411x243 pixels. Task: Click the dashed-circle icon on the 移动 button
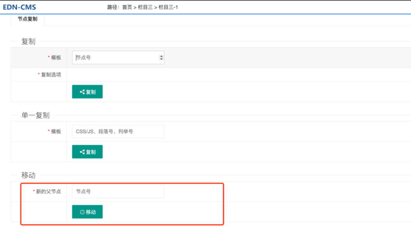click(82, 212)
